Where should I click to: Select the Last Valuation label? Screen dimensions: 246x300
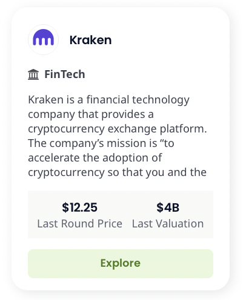pos(168,224)
